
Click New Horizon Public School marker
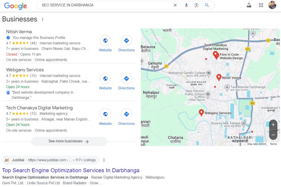tap(208, 94)
